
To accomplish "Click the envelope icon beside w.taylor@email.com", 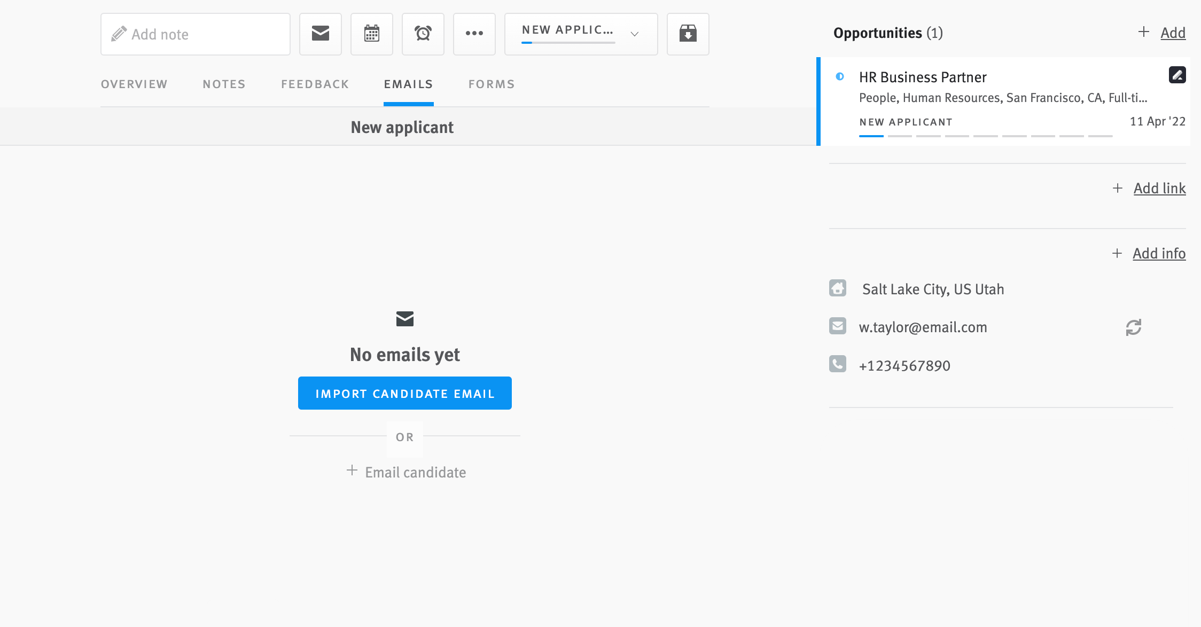I will (838, 326).
